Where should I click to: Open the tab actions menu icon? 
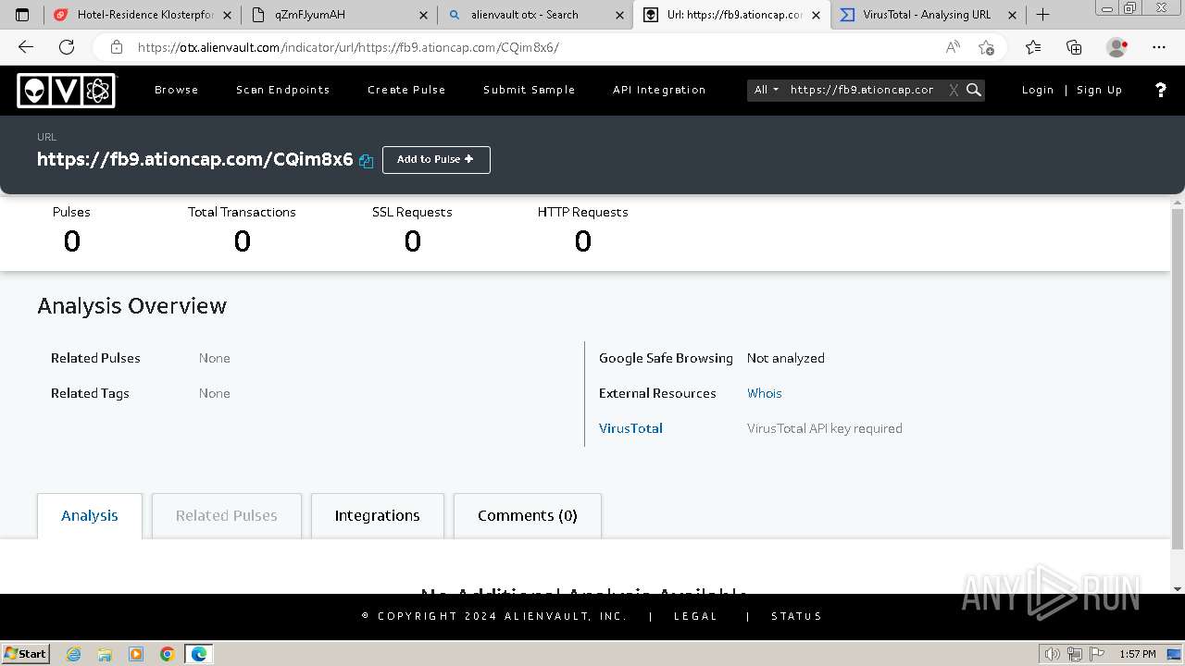tap(22, 15)
